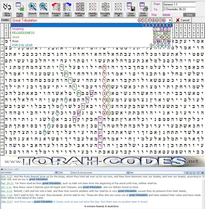Select 'three' in codes list
The image size is (205, 209).
tap(92, 41)
